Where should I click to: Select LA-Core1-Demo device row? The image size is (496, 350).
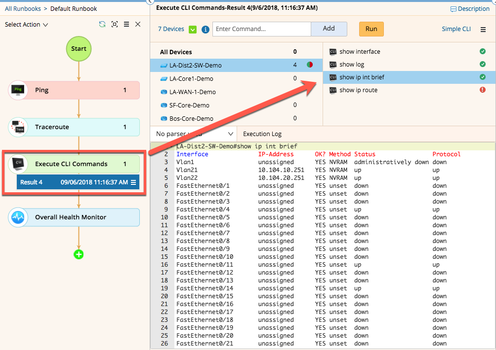[x=236, y=78]
